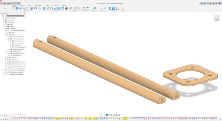Viewport: 222px width, 121px height.
Task: Open the timeline settings gear icon
Action: click(x=220, y=119)
